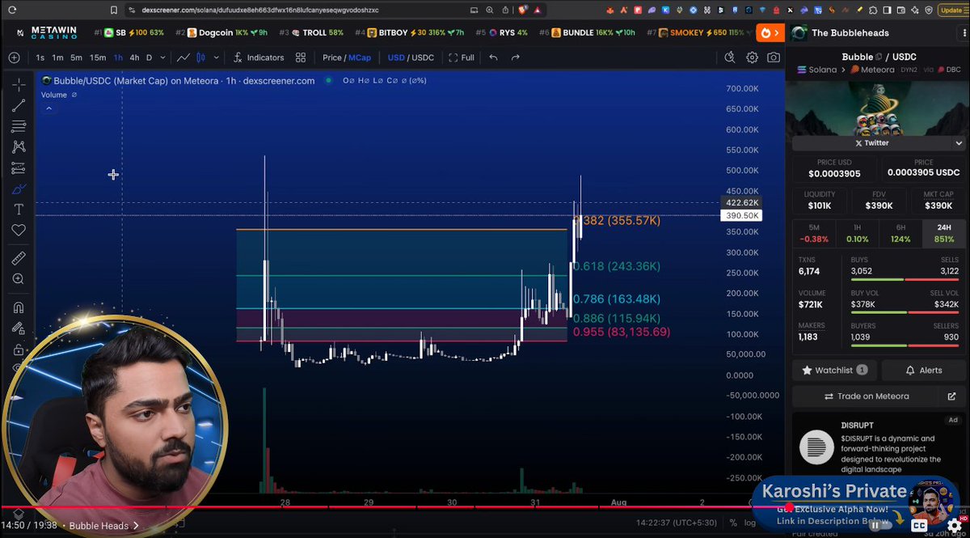This screenshot has height=538, width=970.
Task: Switch chart to the 1m interval
Action: (x=58, y=57)
